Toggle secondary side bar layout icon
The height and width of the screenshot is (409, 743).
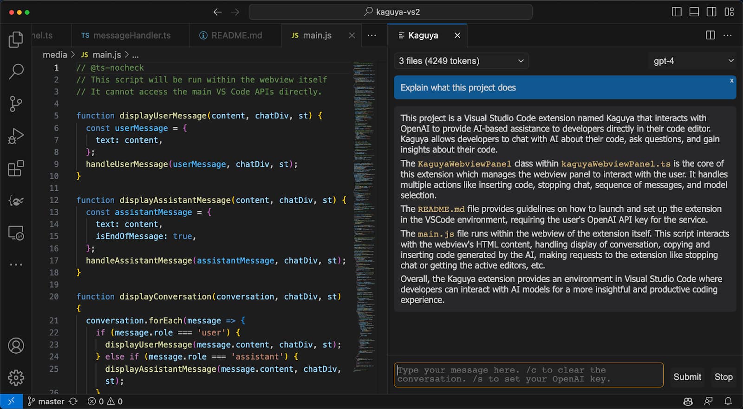click(711, 12)
